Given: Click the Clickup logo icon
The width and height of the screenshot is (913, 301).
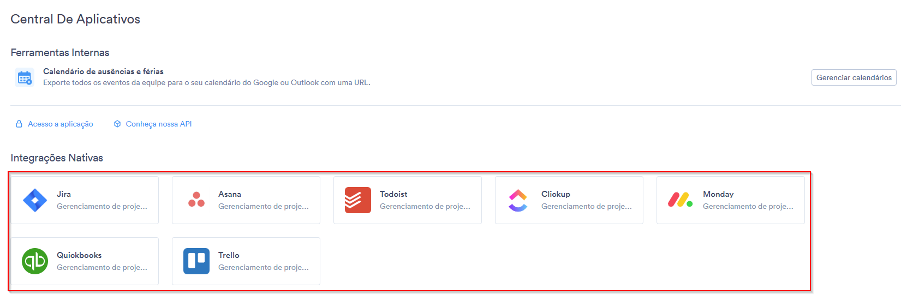Looking at the screenshot, I should [x=518, y=200].
